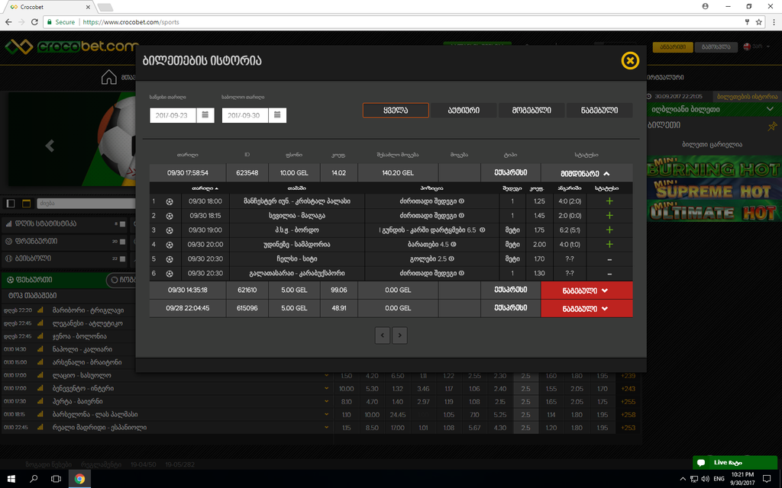Pin the ბილეთი betslip with pushpin icon
782x488 pixels.
click(772, 127)
